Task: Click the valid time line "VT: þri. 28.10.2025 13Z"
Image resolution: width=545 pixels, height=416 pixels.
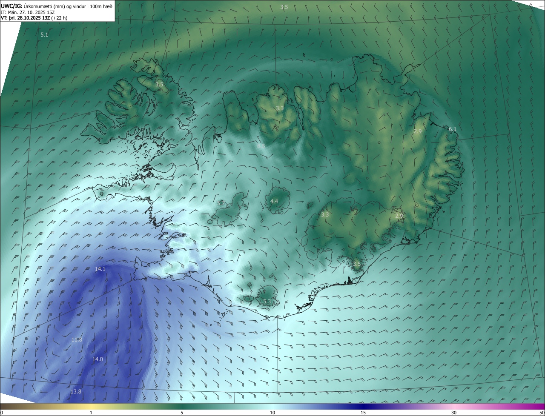Action: pos(26,18)
